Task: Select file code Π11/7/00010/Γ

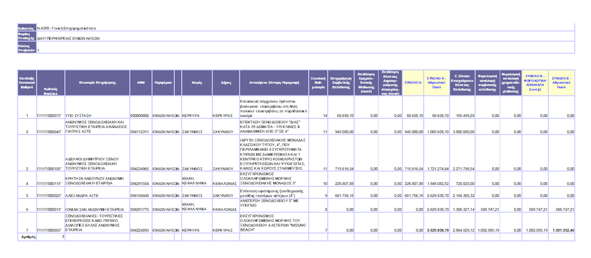Action: tap(49, 169)
